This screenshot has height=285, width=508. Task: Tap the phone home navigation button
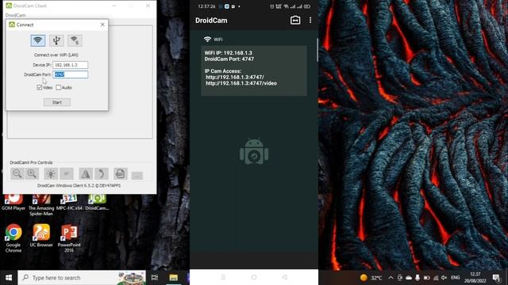pyautogui.click(x=254, y=277)
